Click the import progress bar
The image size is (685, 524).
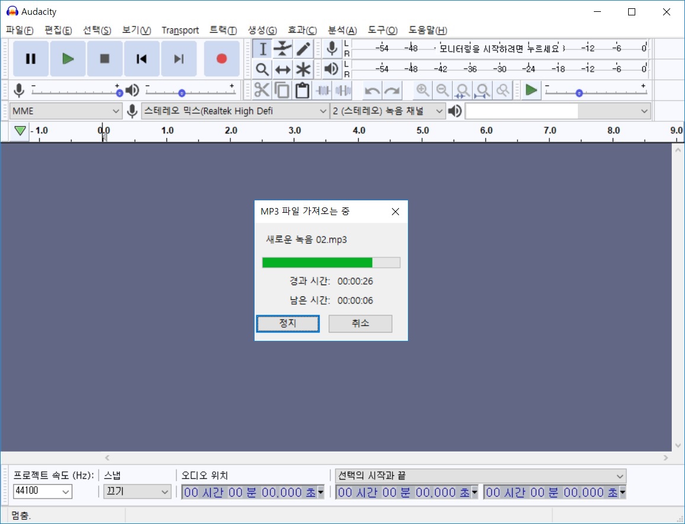[x=331, y=263]
